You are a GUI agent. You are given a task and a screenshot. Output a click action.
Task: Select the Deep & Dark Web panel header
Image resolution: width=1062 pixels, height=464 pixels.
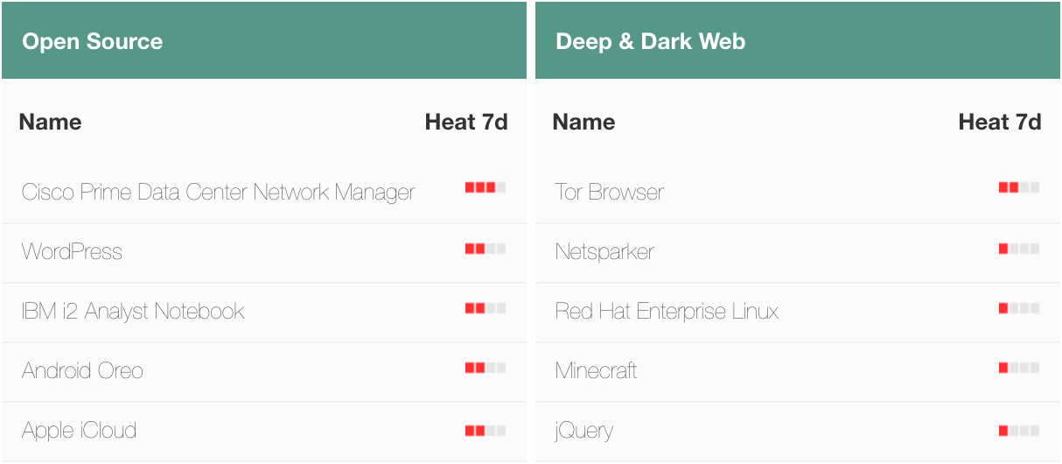click(x=798, y=40)
